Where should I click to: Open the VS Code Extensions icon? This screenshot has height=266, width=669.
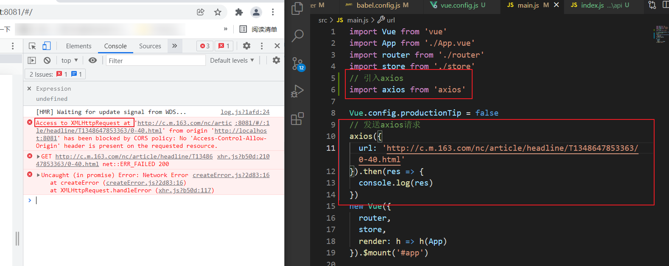click(297, 119)
